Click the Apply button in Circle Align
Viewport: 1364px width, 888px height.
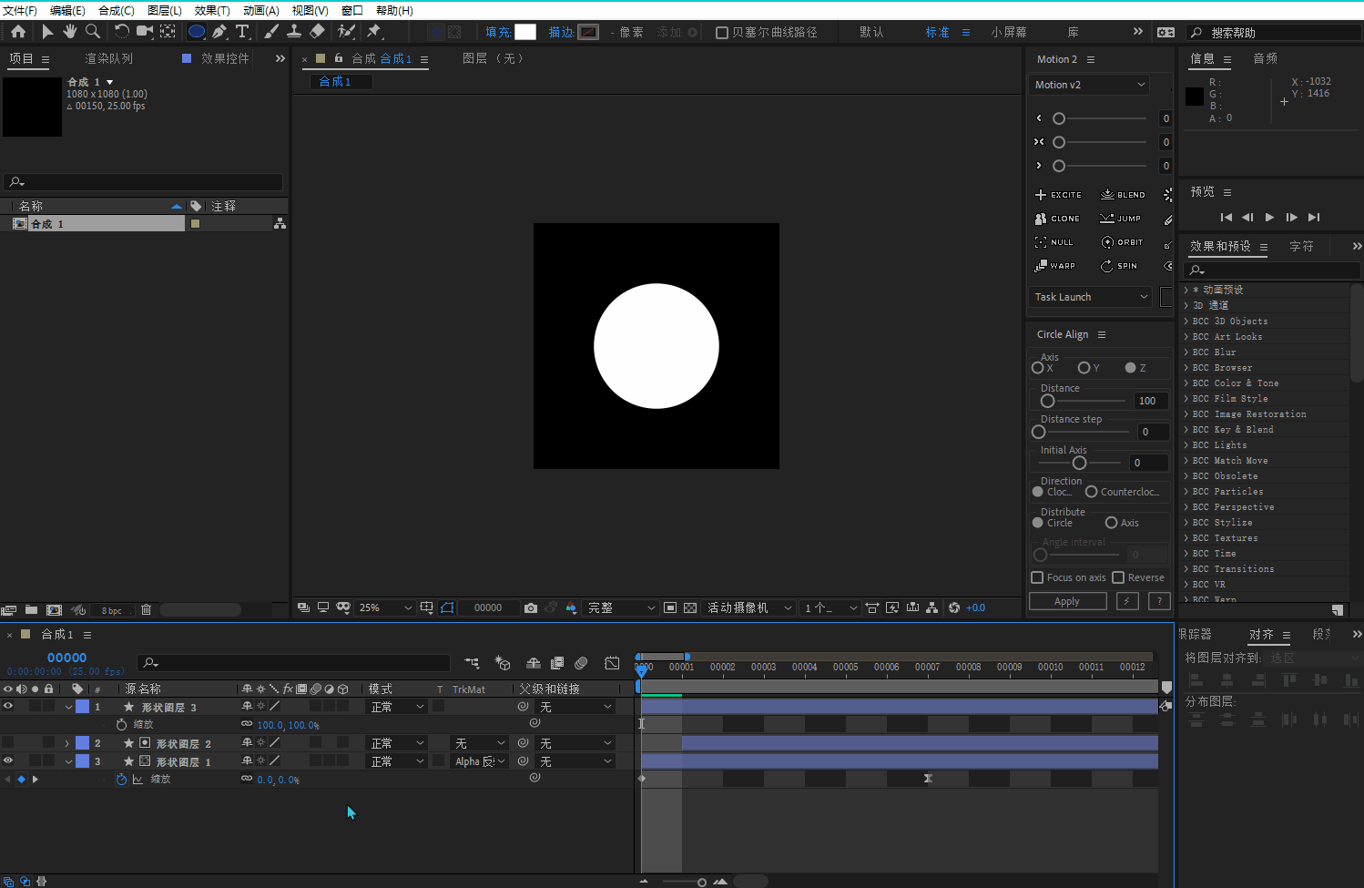tap(1067, 601)
